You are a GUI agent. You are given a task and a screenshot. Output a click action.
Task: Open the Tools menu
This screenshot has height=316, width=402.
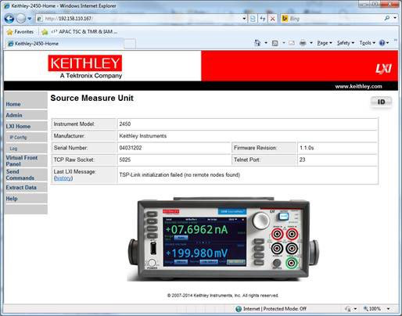click(367, 43)
